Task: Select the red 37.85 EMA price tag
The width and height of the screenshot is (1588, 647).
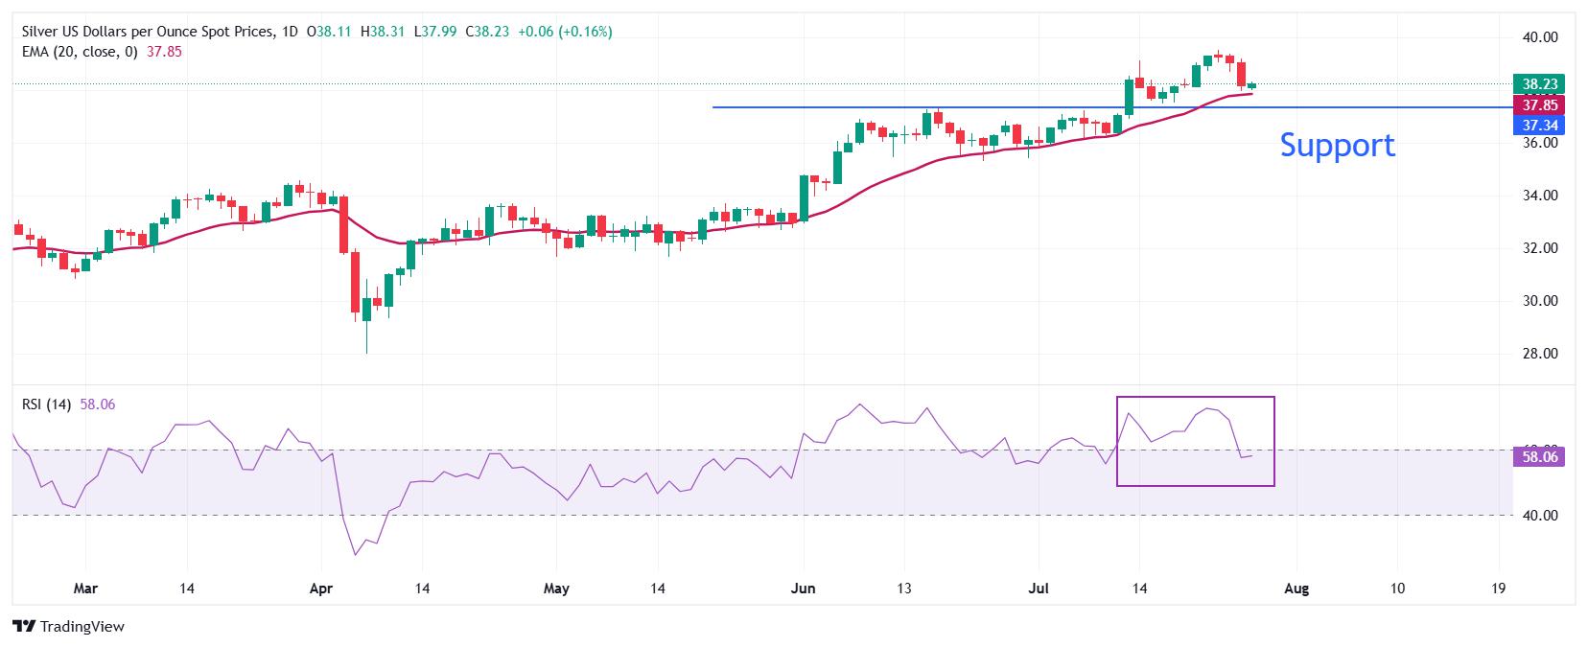Action: [1539, 104]
